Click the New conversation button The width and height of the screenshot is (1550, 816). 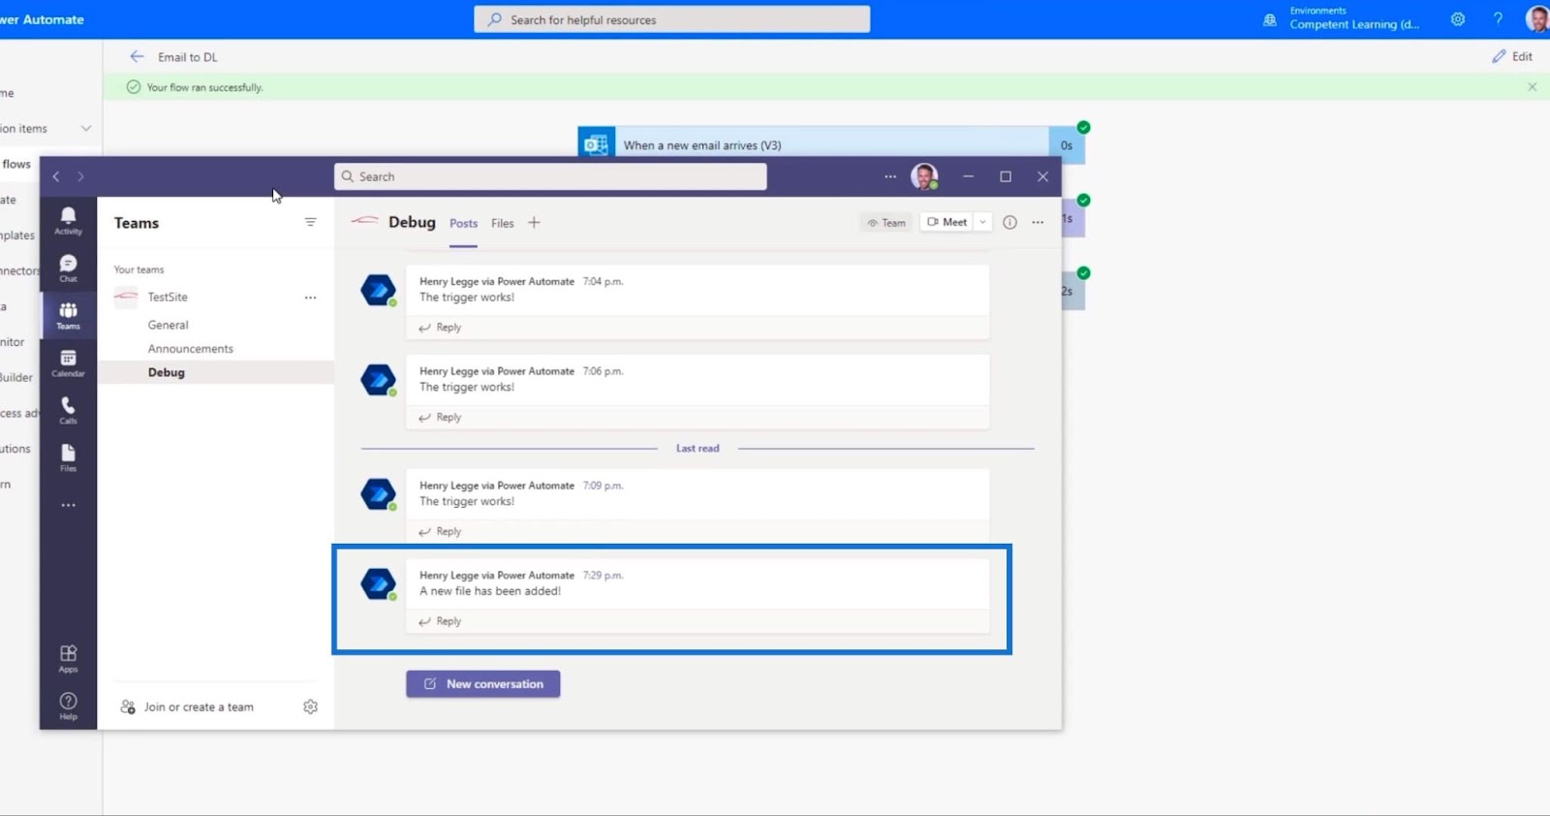482,684
